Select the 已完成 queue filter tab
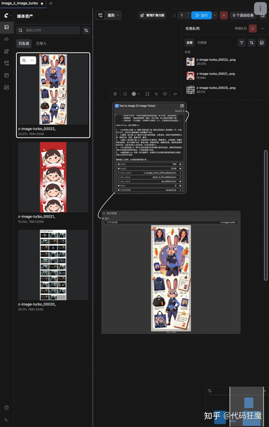 (202, 43)
